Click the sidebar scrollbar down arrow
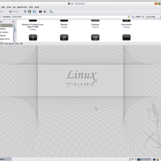The height and width of the screenshot is (161, 161). [x=14, y=41]
